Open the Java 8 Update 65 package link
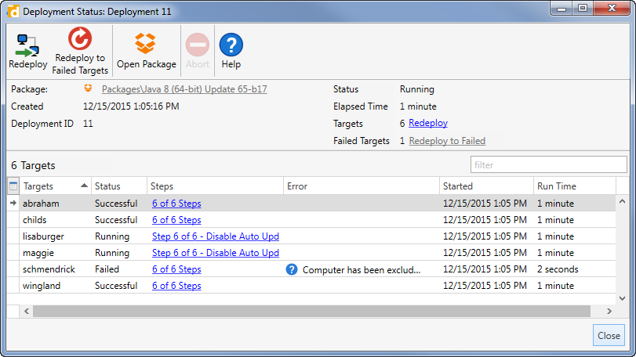Screen dimensions: 636x357 coord(196,90)
